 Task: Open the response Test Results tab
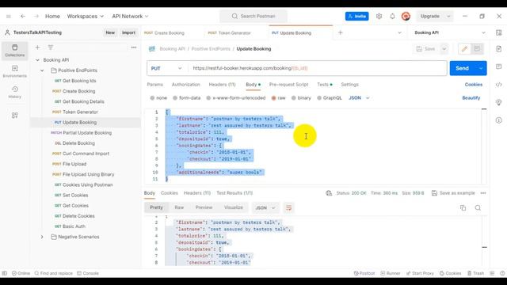pyautogui.click(x=234, y=193)
